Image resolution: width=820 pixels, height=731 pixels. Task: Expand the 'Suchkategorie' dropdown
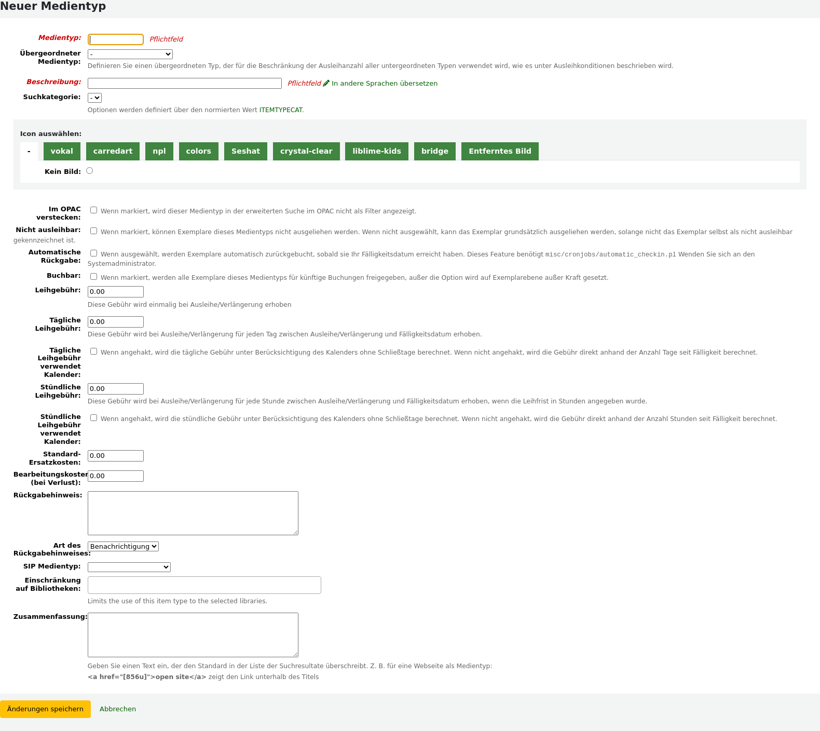tap(94, 98)
